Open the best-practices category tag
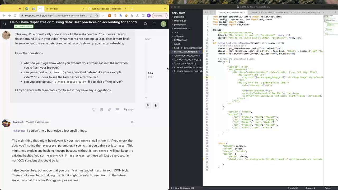 tap(24, 27)
